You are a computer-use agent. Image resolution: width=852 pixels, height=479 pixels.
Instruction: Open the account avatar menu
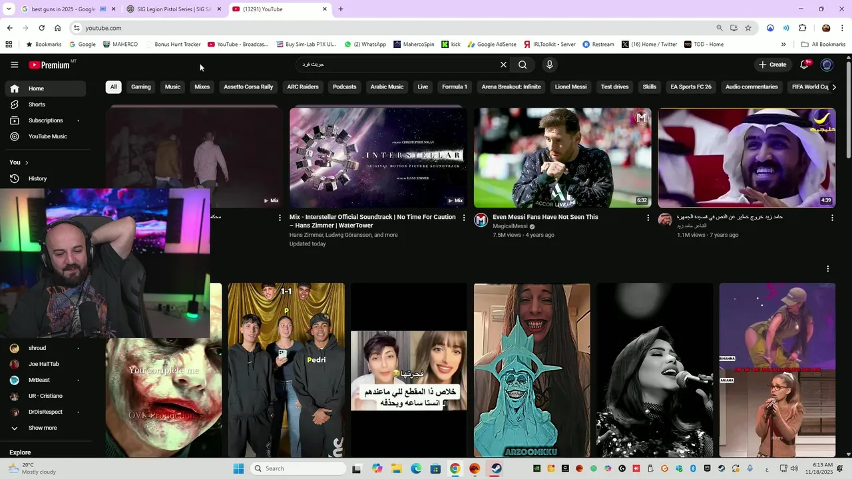827,65
